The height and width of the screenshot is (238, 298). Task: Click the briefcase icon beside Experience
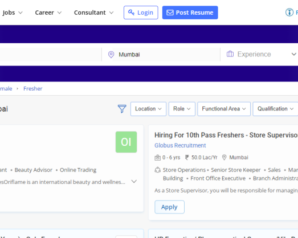[230, 54]
